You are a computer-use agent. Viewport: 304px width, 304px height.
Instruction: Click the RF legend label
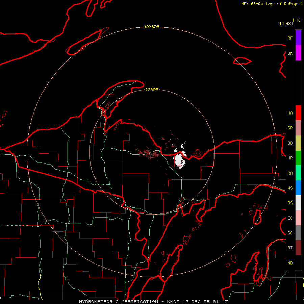point(290,38)
